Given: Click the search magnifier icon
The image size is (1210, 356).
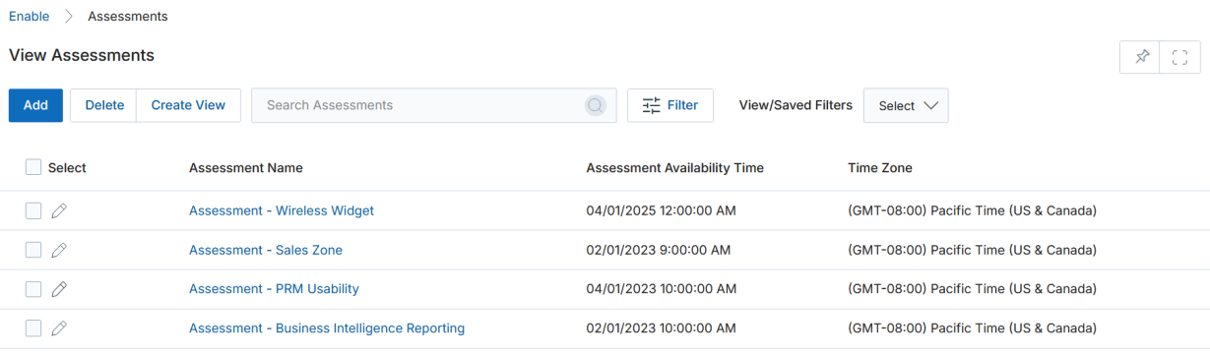Looking at the screenshot, I should pyautogui.click(x=595, y=105).
